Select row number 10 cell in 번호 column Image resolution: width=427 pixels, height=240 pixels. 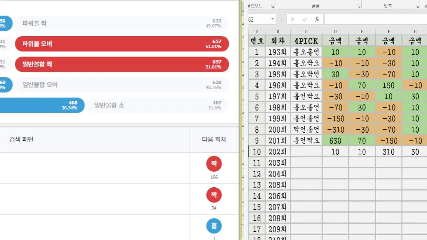[257, 152]
